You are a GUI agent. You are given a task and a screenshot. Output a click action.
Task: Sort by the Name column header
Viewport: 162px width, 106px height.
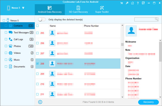tap(53, 26)
